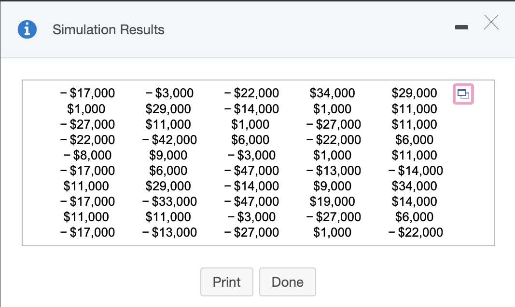This screenshot has height=307, width=515.
Task: Click the Simulation Results title text
Action: click(109, 29)
